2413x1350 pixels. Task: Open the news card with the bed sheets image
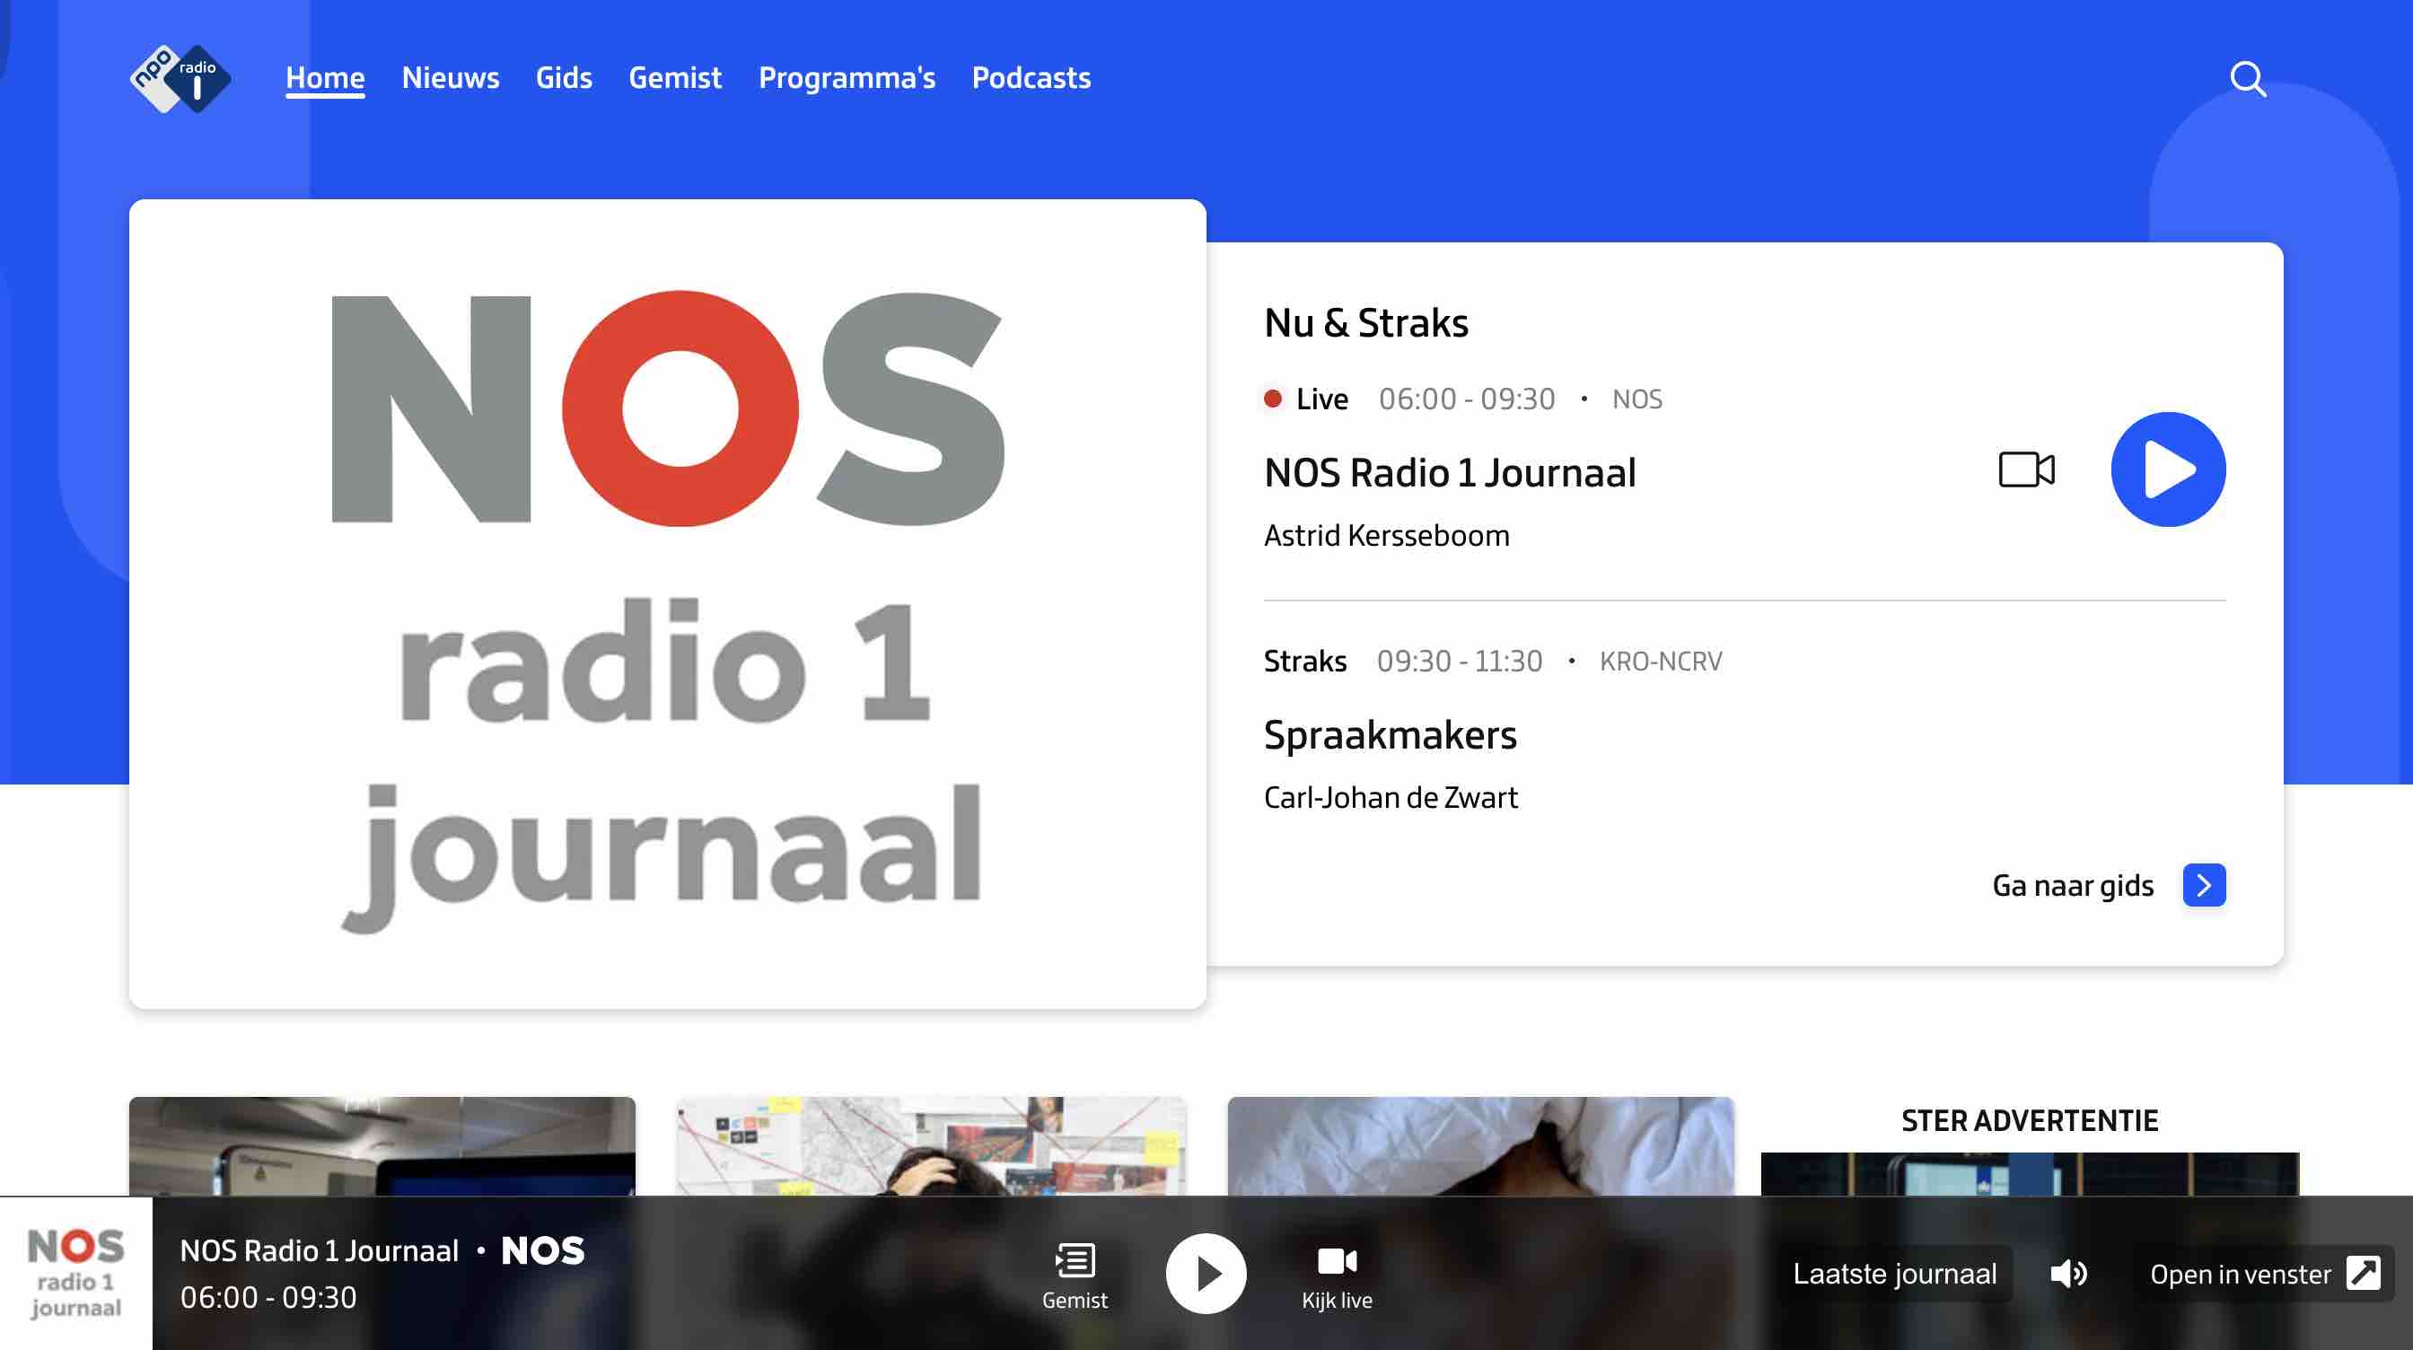(x=1481, y=1145)
